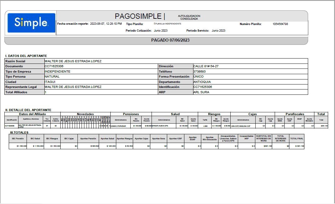This screenshot has height=204, width=335.
Task: Click the ITAGUI city cell
Action: click(x=50, y=82)
